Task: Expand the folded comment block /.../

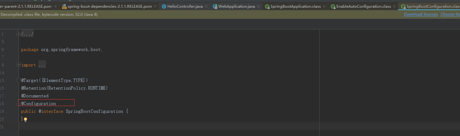Action: 19,34
